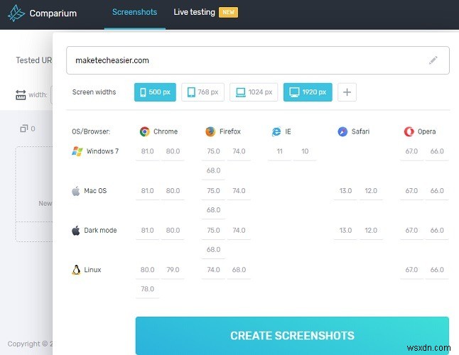The width and height of the screenshot is (459, 355).
Task: Select Safari 12.0 in Dark mode row
Action: 371,231
